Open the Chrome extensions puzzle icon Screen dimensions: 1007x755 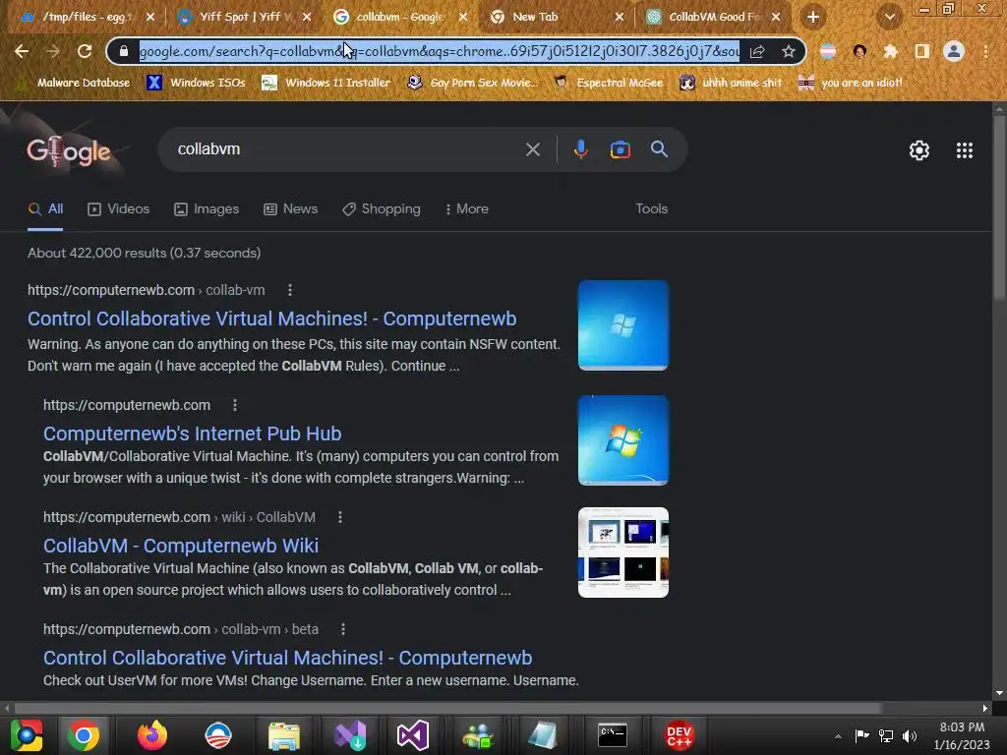pos(890,51)
